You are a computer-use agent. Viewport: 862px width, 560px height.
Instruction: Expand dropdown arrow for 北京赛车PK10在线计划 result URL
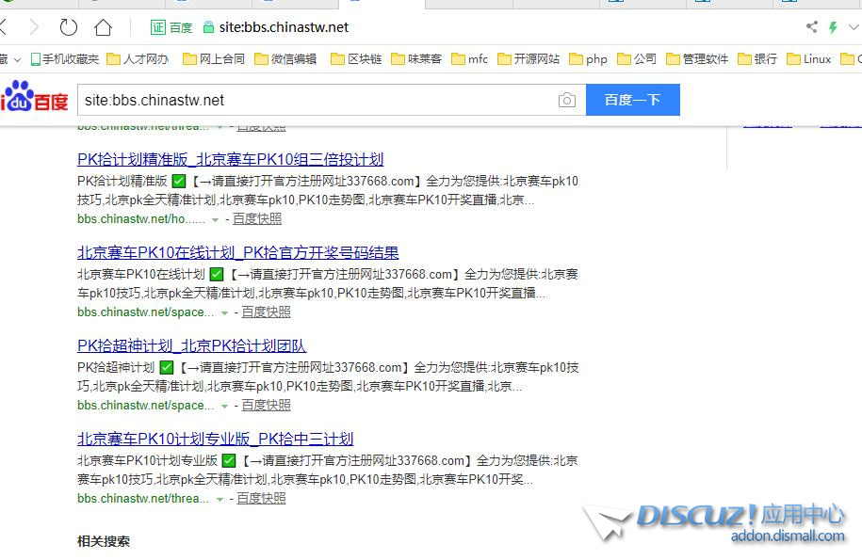[x=224, y=313]
